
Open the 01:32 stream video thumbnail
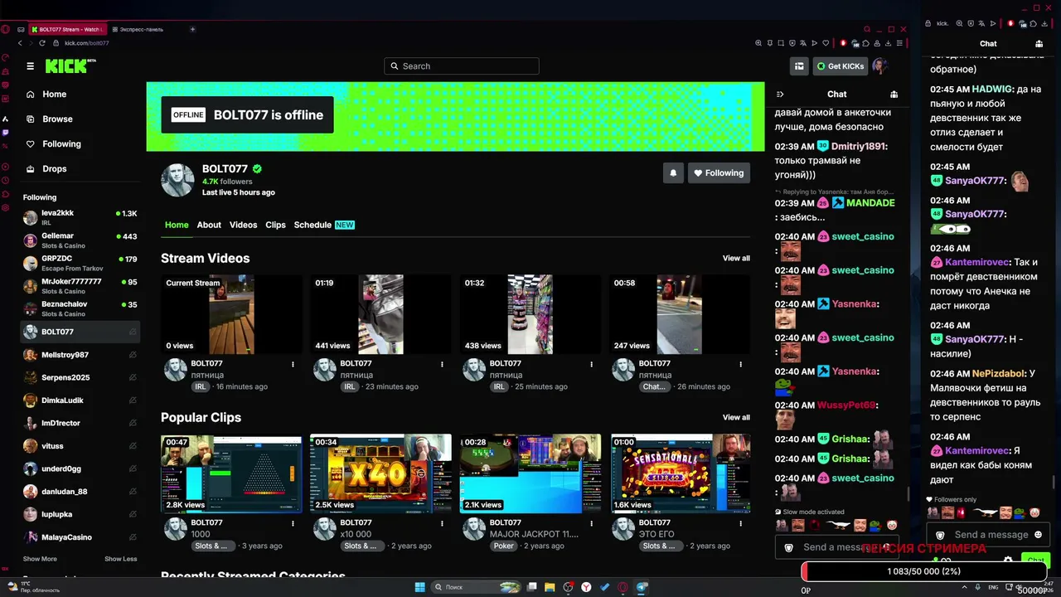530,314
